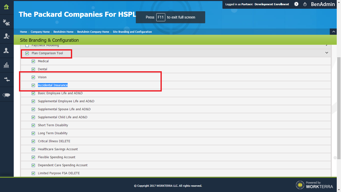Open Company Home breadcrumb link
This screenshot has height=192, width=341.
click(x=40, y=32)
